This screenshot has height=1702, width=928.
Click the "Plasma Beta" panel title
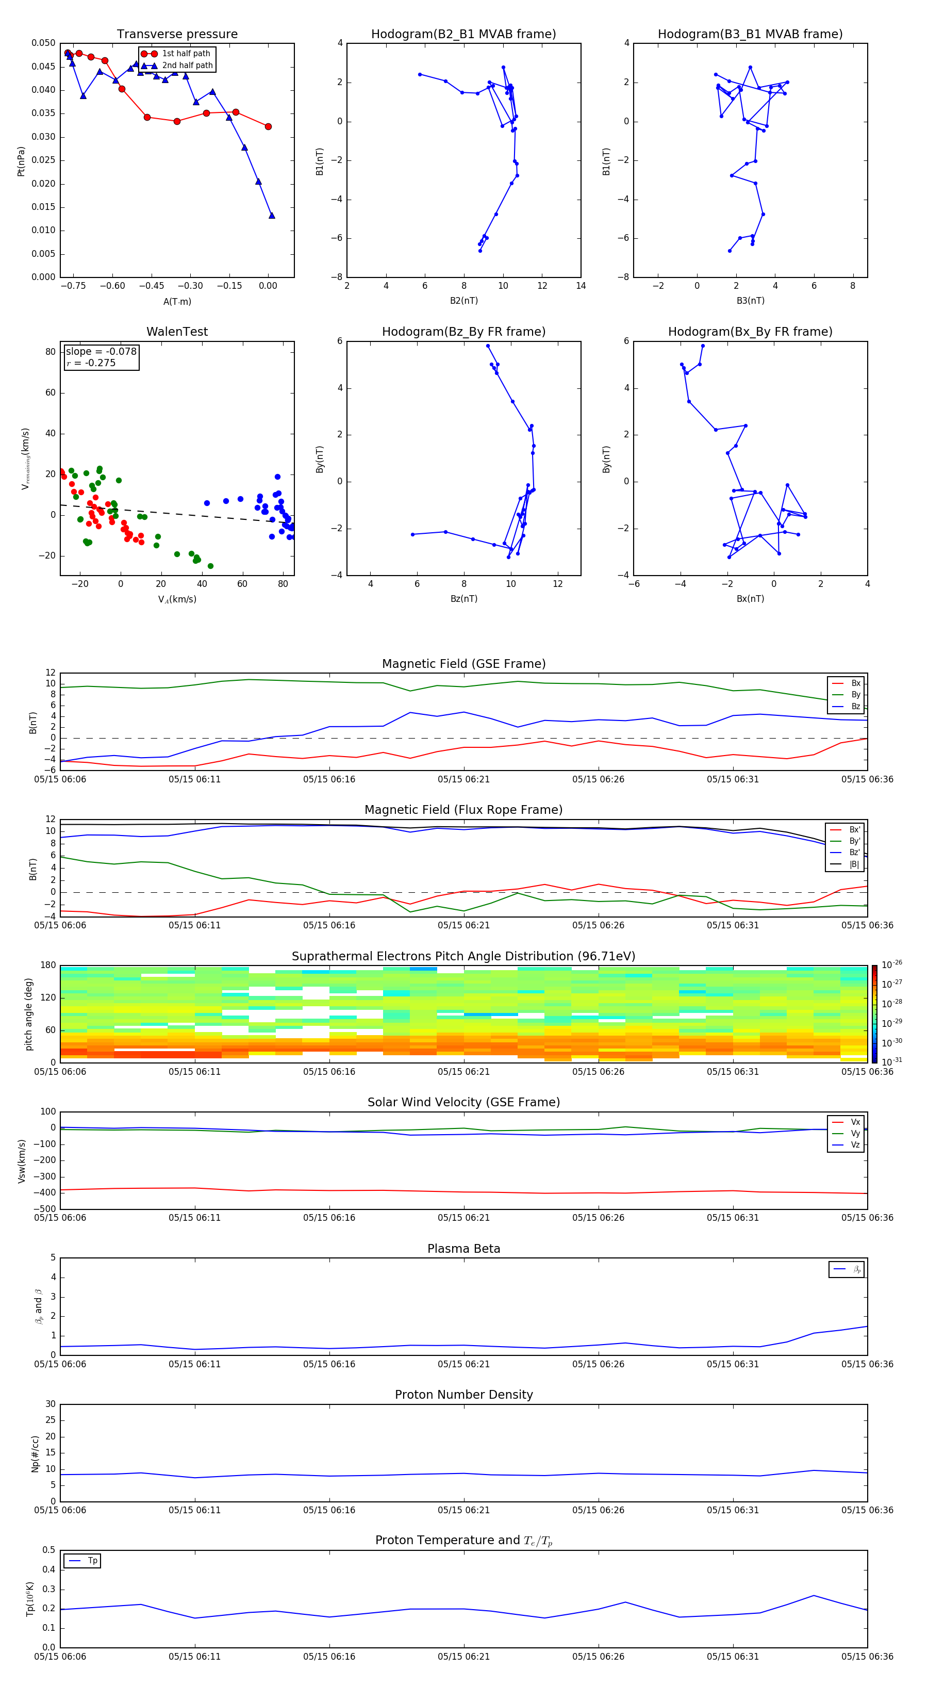[463, 1249]
